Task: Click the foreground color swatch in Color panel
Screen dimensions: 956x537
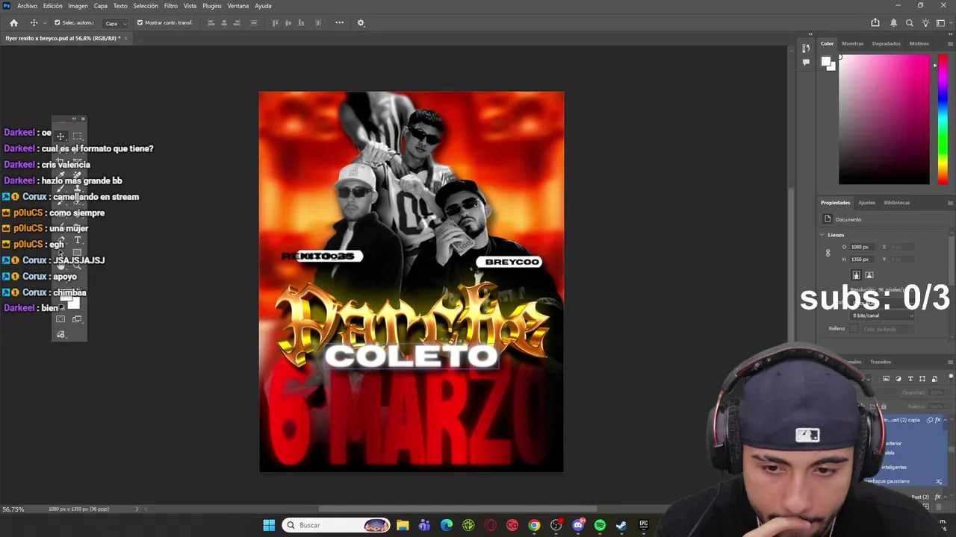Action: click(x=826, y=62)
